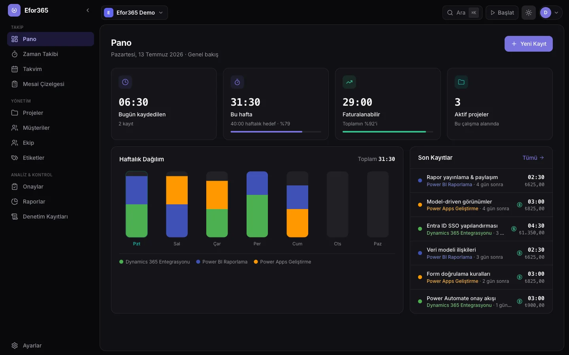Open the user avatar menu dropdown
The width and height of the screenshot is (569, 355).
click(x=551, y=13)
